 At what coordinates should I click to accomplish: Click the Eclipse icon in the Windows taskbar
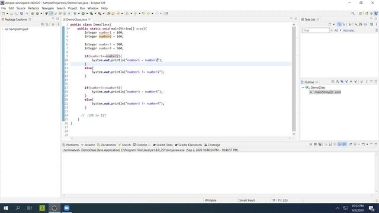click(54, 208)
